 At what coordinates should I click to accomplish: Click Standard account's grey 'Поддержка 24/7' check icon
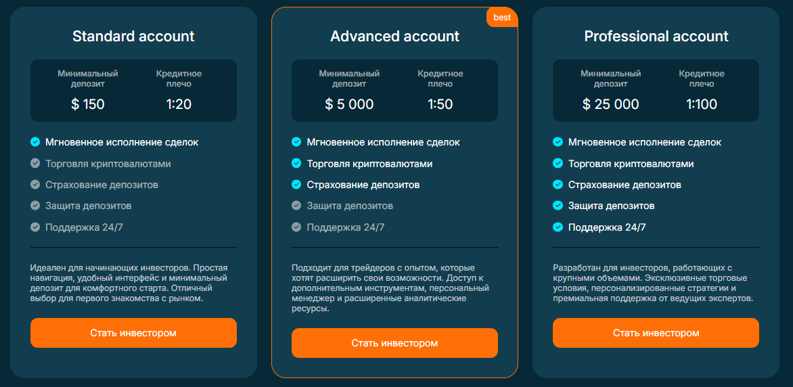coord(35,227)
